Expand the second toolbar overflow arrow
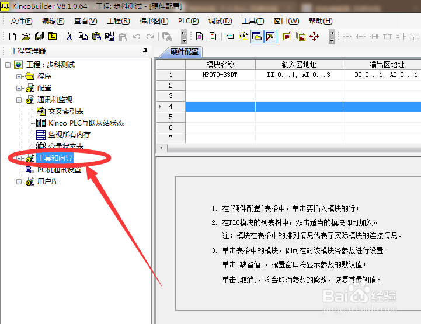Viewport: 421px width, 324px height. (x=332, y=37)
